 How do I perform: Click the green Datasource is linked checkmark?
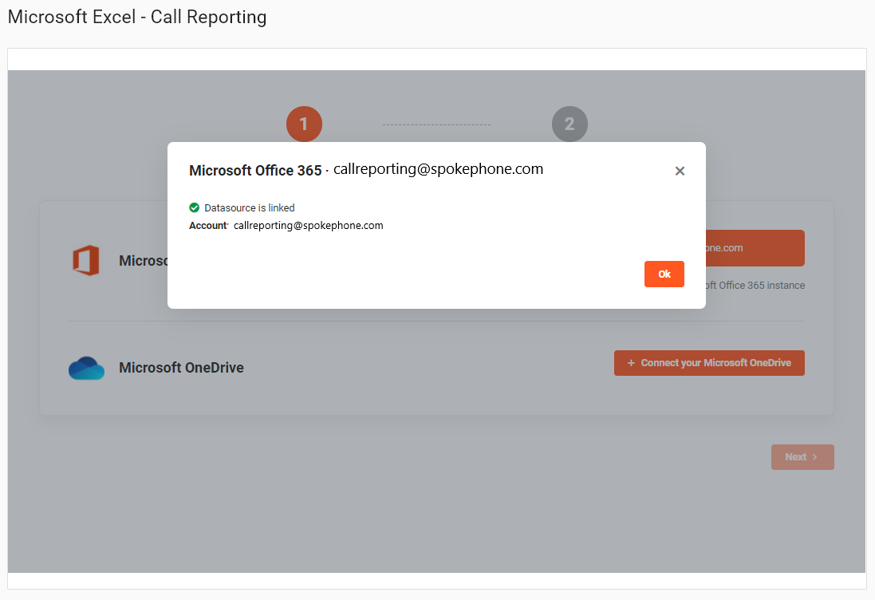tap(194, 207)
